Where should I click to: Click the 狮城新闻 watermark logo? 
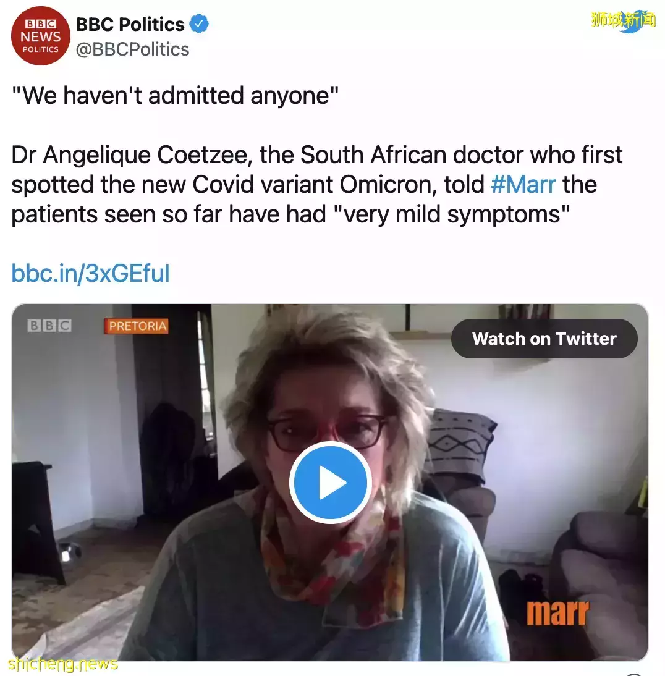tap(622, 19)
